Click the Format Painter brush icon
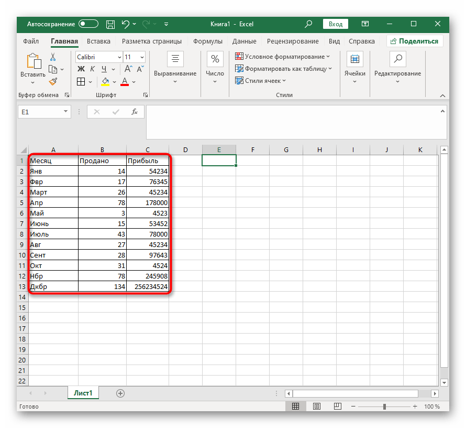466x428 pixels. pos(53,81)
